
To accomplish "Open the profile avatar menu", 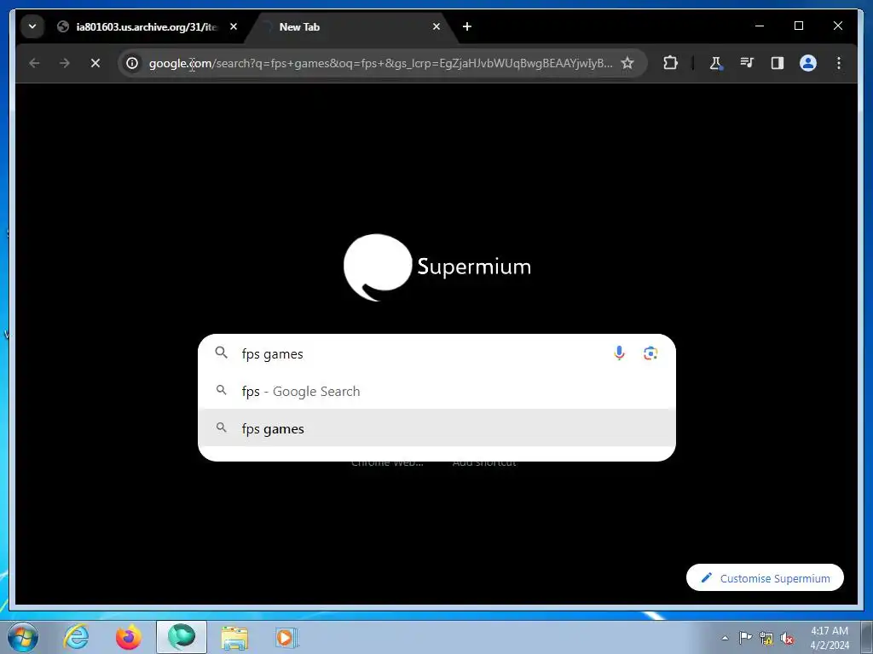I will click(808, 63).
